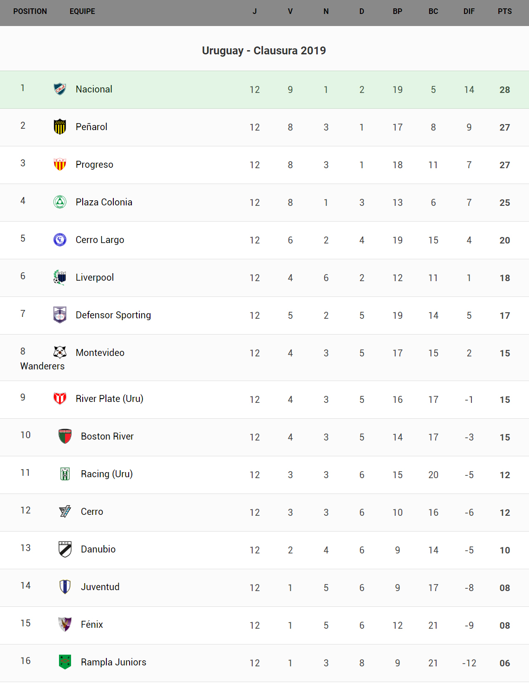Click the River Plate (Uru) crest
Image resolution: width=529 pixels, height=684 pixels.
coord(60,398)
